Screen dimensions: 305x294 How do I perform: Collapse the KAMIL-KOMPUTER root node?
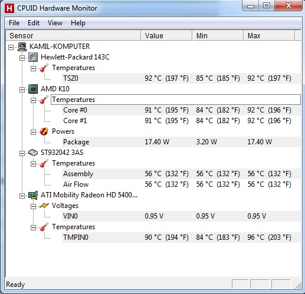(11, 47)
